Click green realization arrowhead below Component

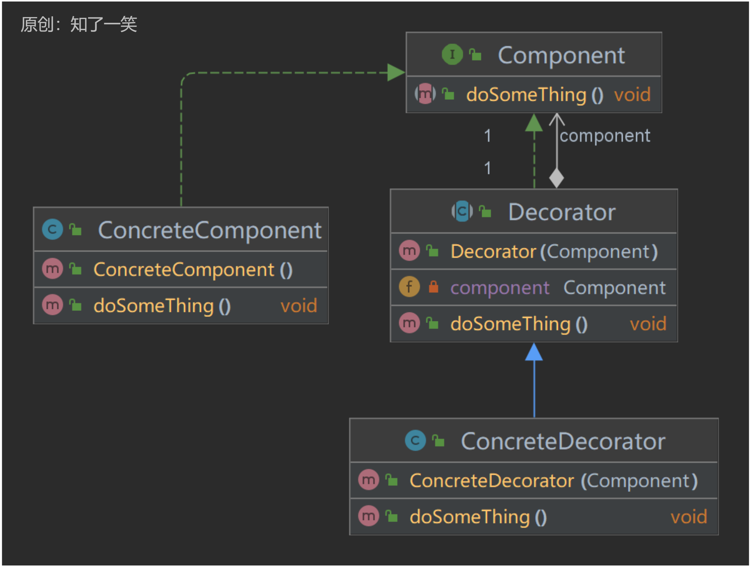point(534,123)
